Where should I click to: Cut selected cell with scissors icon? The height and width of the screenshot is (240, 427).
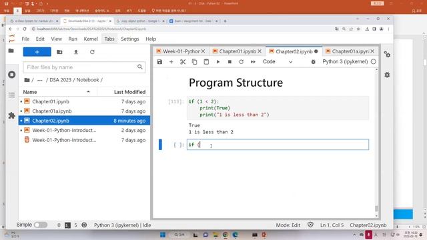click(183, 62)
